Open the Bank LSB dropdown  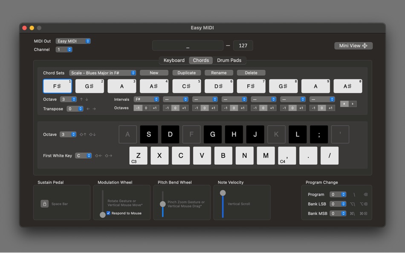click(338, 204)
